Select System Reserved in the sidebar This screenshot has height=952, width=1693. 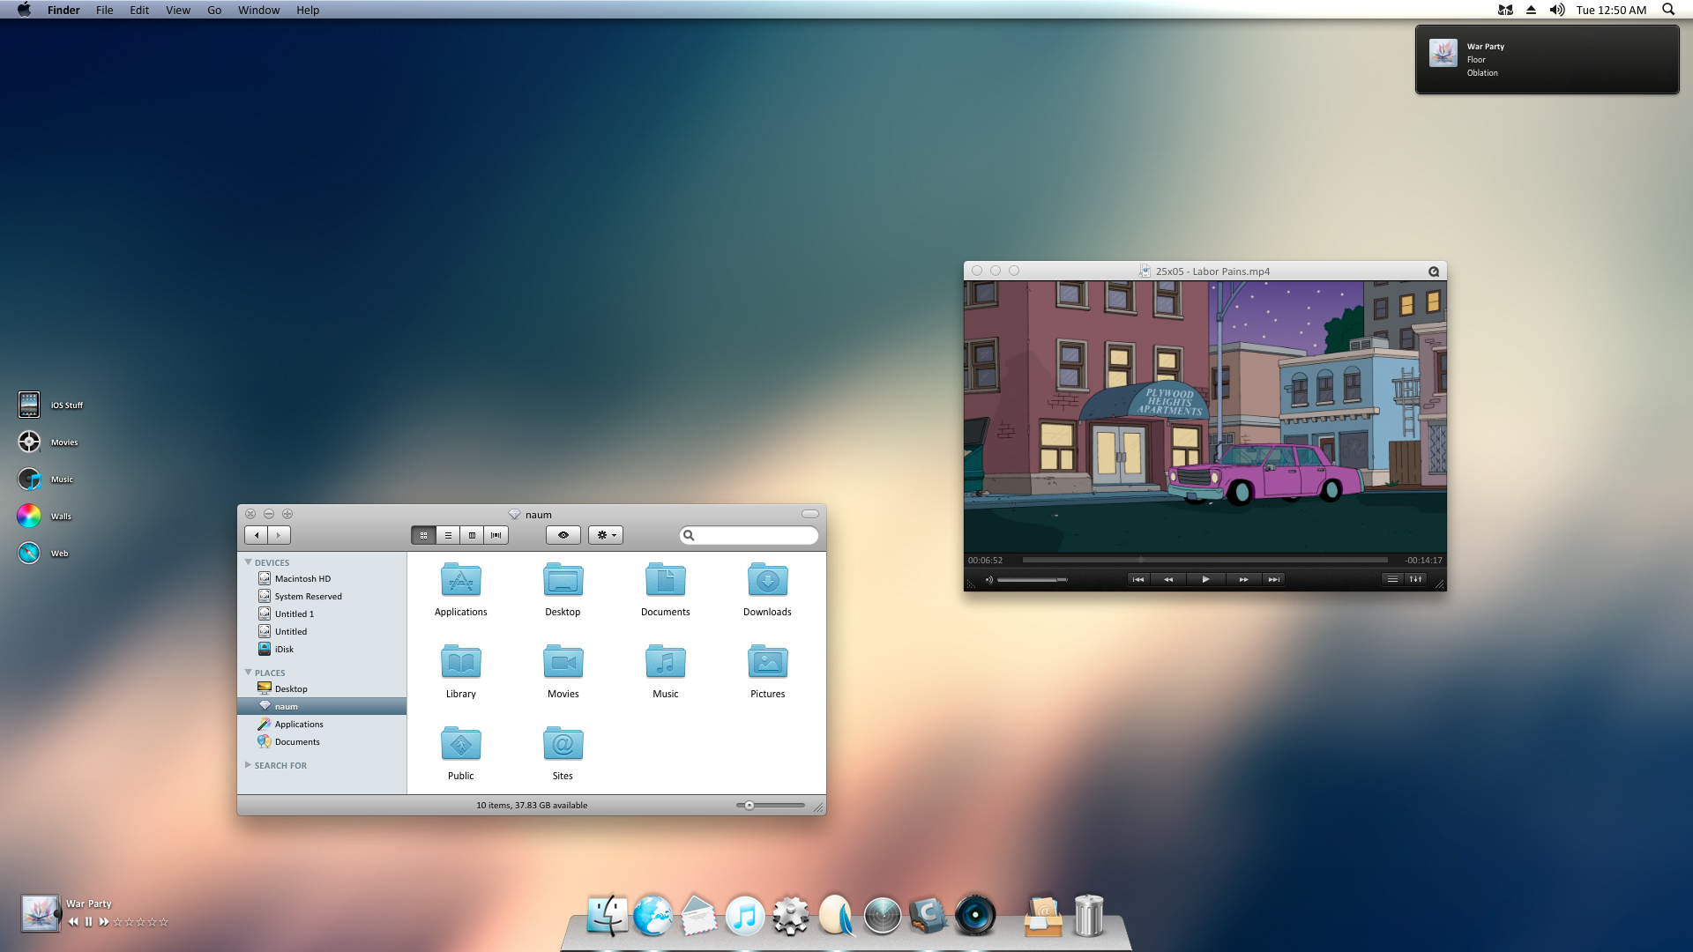tap(322, 596)
